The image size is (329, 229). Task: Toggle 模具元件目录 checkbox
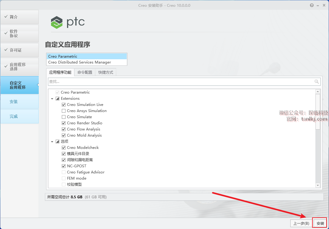[64, 153]
